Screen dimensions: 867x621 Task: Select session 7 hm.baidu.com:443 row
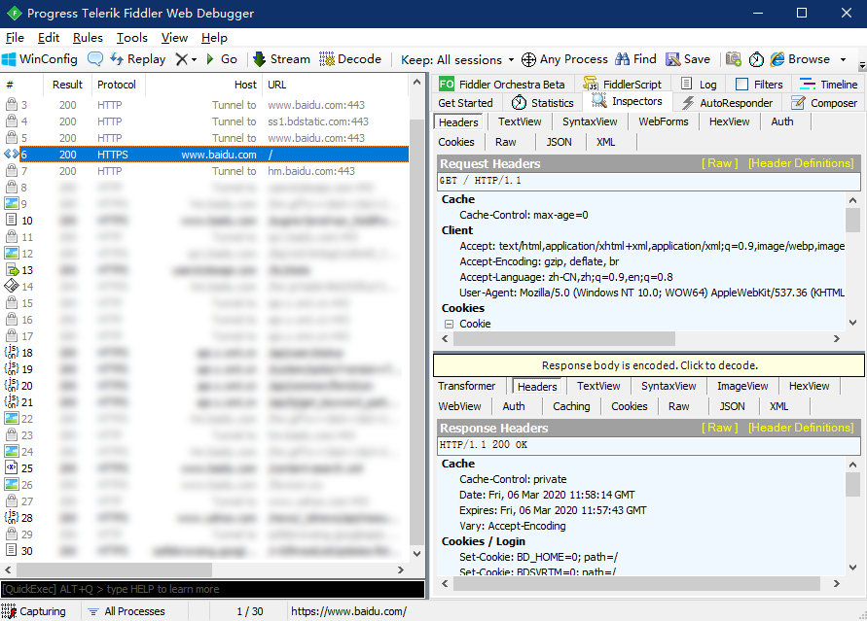click(x=204, y=171)
